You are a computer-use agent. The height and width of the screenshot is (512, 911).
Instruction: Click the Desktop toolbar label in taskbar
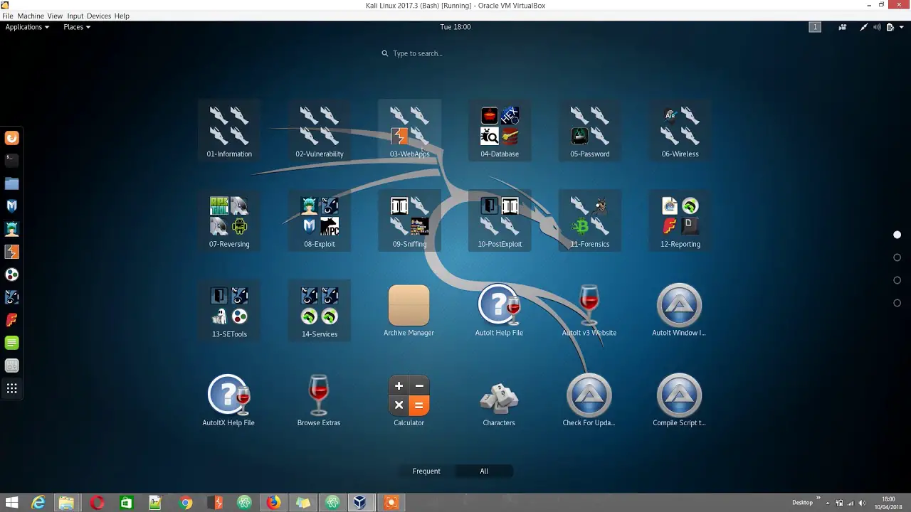[x=802, y=503]
